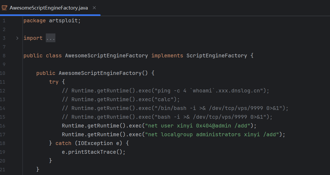The image size is (330, 175).
Task: Click the "package" keyword on line 1
Action: click(35, 21)
